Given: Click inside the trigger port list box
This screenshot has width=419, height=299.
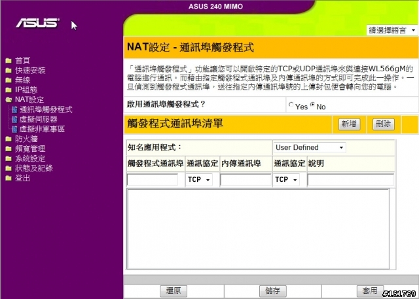Looking at the screenshot, I should (258, 229).
